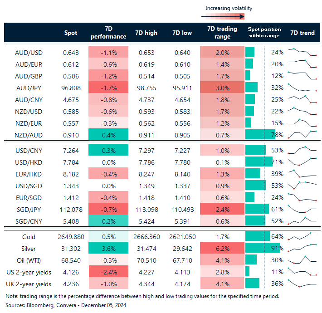322x313 pixels.
Task: Click the '7D trend' column header
Action: [x=302, y=33]
